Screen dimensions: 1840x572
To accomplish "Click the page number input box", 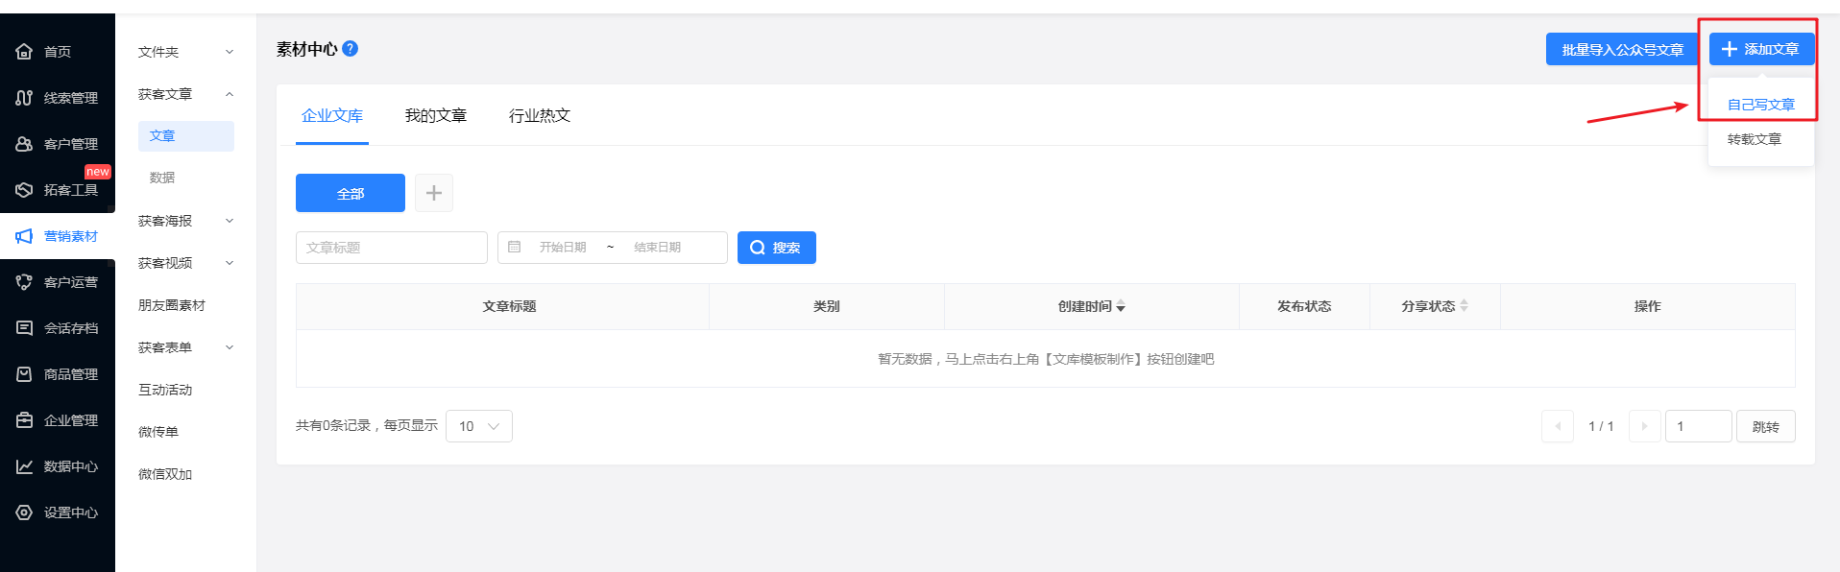I will (1699, 426).
